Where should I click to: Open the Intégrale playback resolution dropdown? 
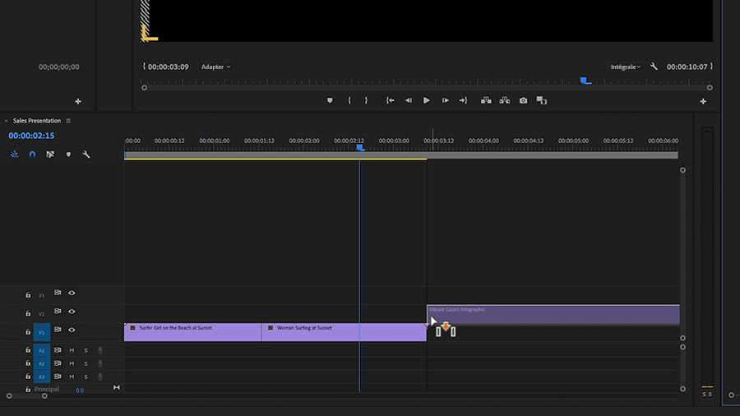tap(626, 67)
